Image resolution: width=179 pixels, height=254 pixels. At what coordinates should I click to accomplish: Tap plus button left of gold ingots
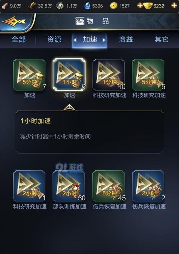coord(140,6)
